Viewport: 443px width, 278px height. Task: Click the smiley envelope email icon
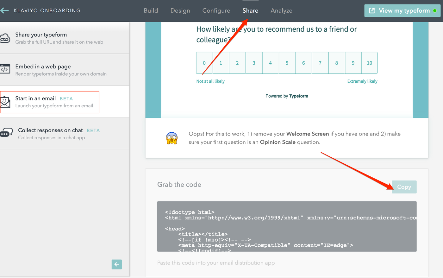click(x=5, y=102)
